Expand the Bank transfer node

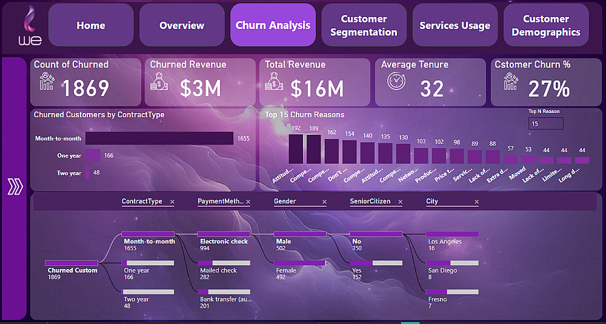(x=224, y=292)
